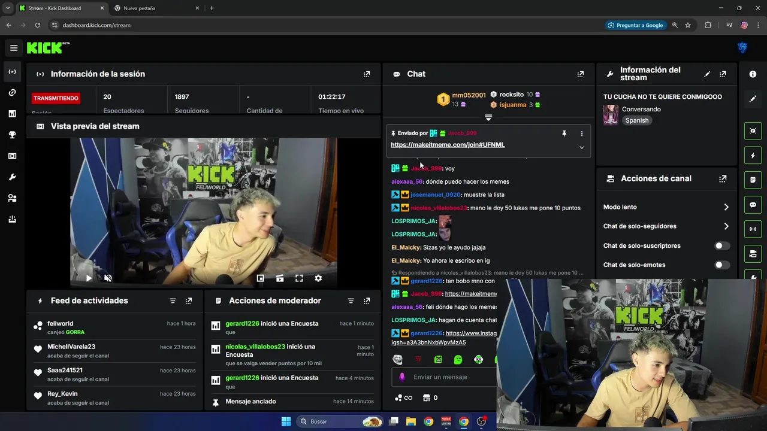Click the Preguntar a Google button
This screenshot has height=431, width=767.
(x=635, y=25)
